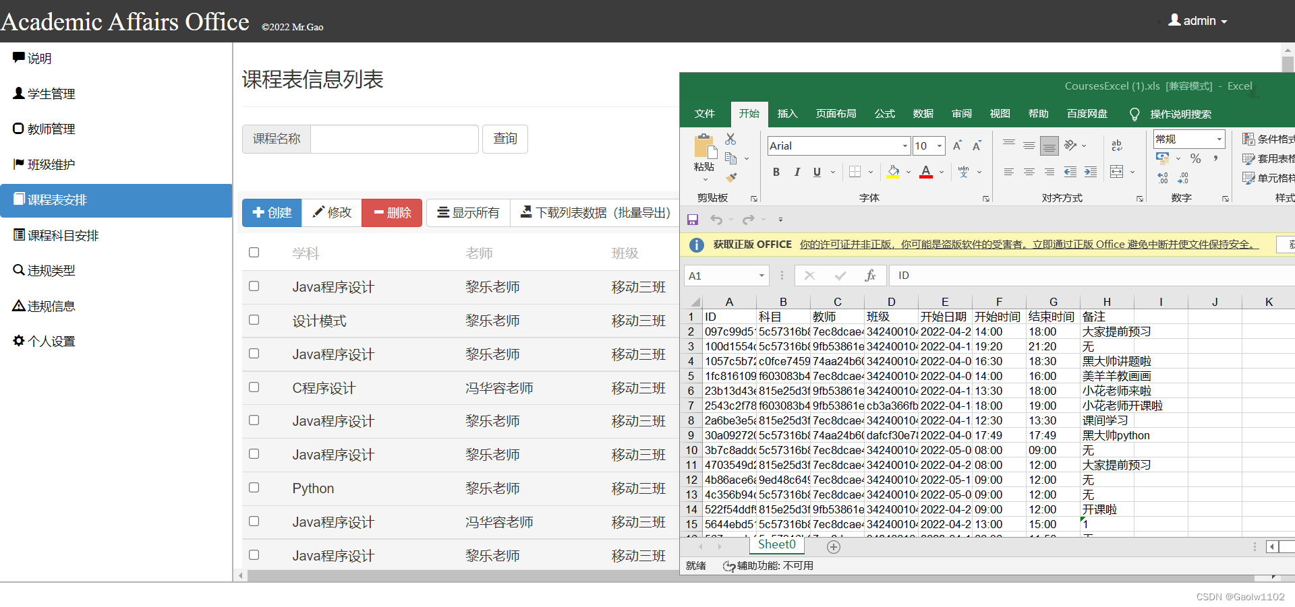Image resolution: width=1295 pixels, height=607 pixels.
Task: Open the Arial font name dropdown
Action: click(x=905, y=146)
